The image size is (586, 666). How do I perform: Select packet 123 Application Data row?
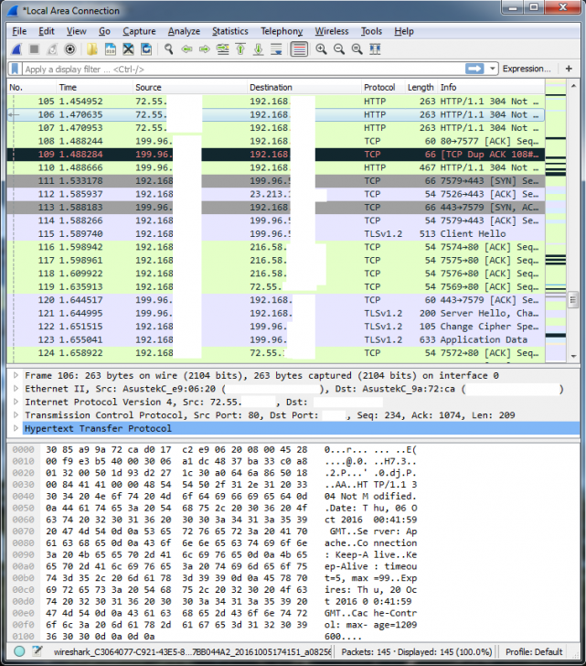pyautogui.click(x=276, y=339)
